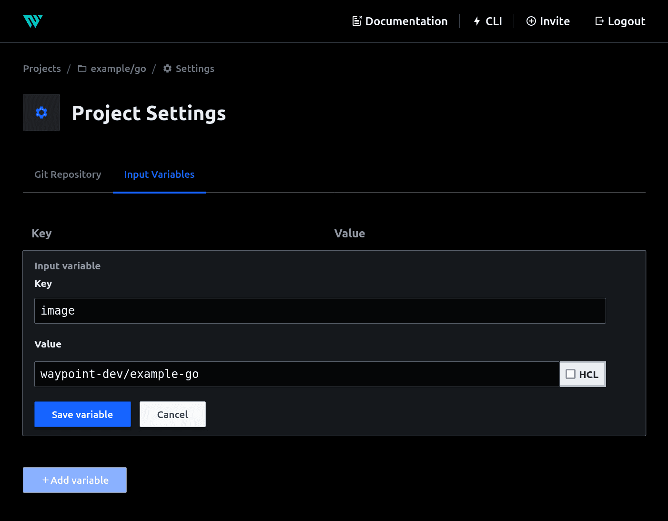Viewport: 668px width, 521px height.
Task: Open the Documentation link text
Action: pos(406,21)
